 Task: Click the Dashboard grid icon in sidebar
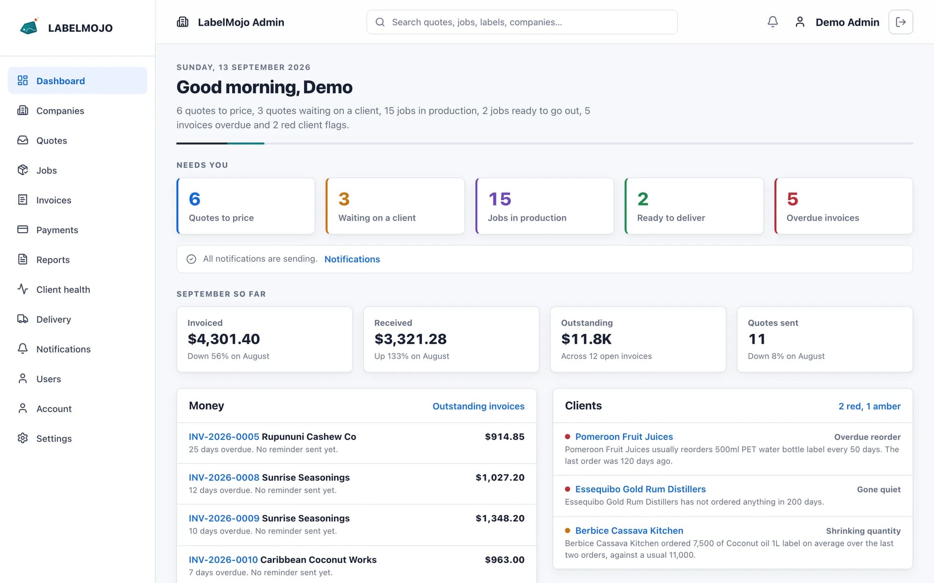22,81
